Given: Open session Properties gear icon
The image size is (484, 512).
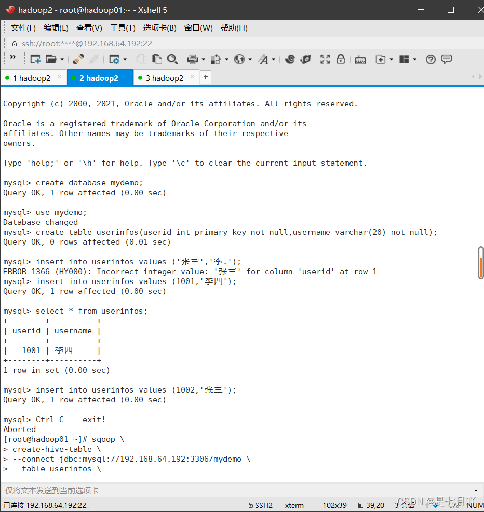Looking at the screenshot, I should click(x=114, y=59).
